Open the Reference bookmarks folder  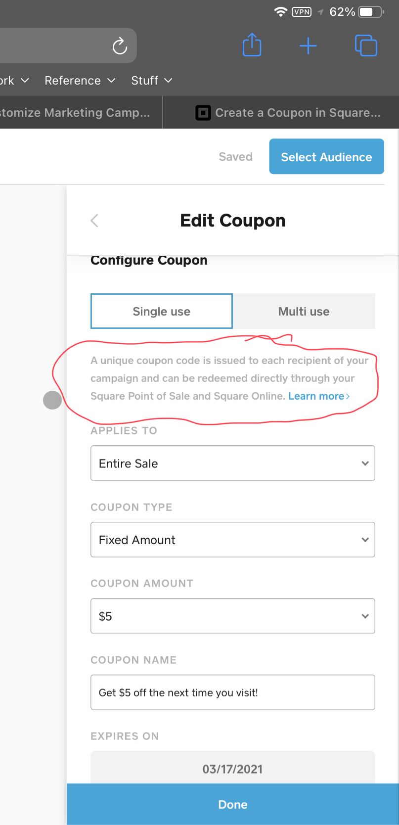coord(80,81)
